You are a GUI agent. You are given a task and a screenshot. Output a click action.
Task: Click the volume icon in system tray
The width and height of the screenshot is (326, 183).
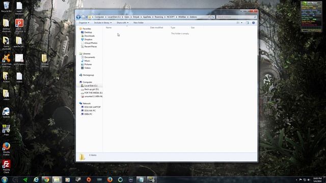(x=309, y=179)
